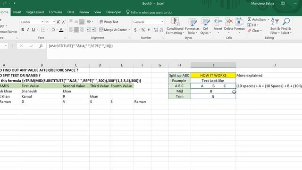The width and height of the screenshot is (302, 170).
Task: Open the font size 11 dropdown
Action: click(54, 22)
